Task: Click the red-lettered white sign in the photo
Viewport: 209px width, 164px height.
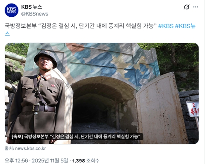Action: [192, 109]
